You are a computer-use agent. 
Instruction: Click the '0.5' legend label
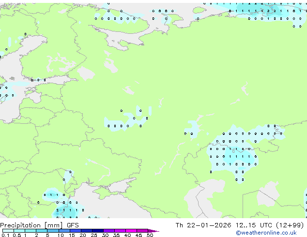[x=17, y=235]
